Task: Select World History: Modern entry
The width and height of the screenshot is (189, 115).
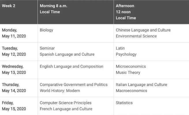Action: pyautogui.click(x=60, y=91)
